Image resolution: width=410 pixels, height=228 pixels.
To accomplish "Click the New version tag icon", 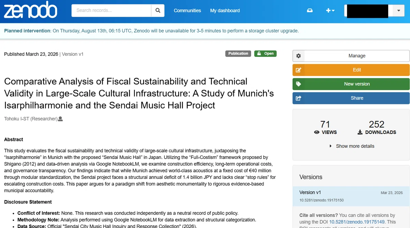I will tap(298, 84).
